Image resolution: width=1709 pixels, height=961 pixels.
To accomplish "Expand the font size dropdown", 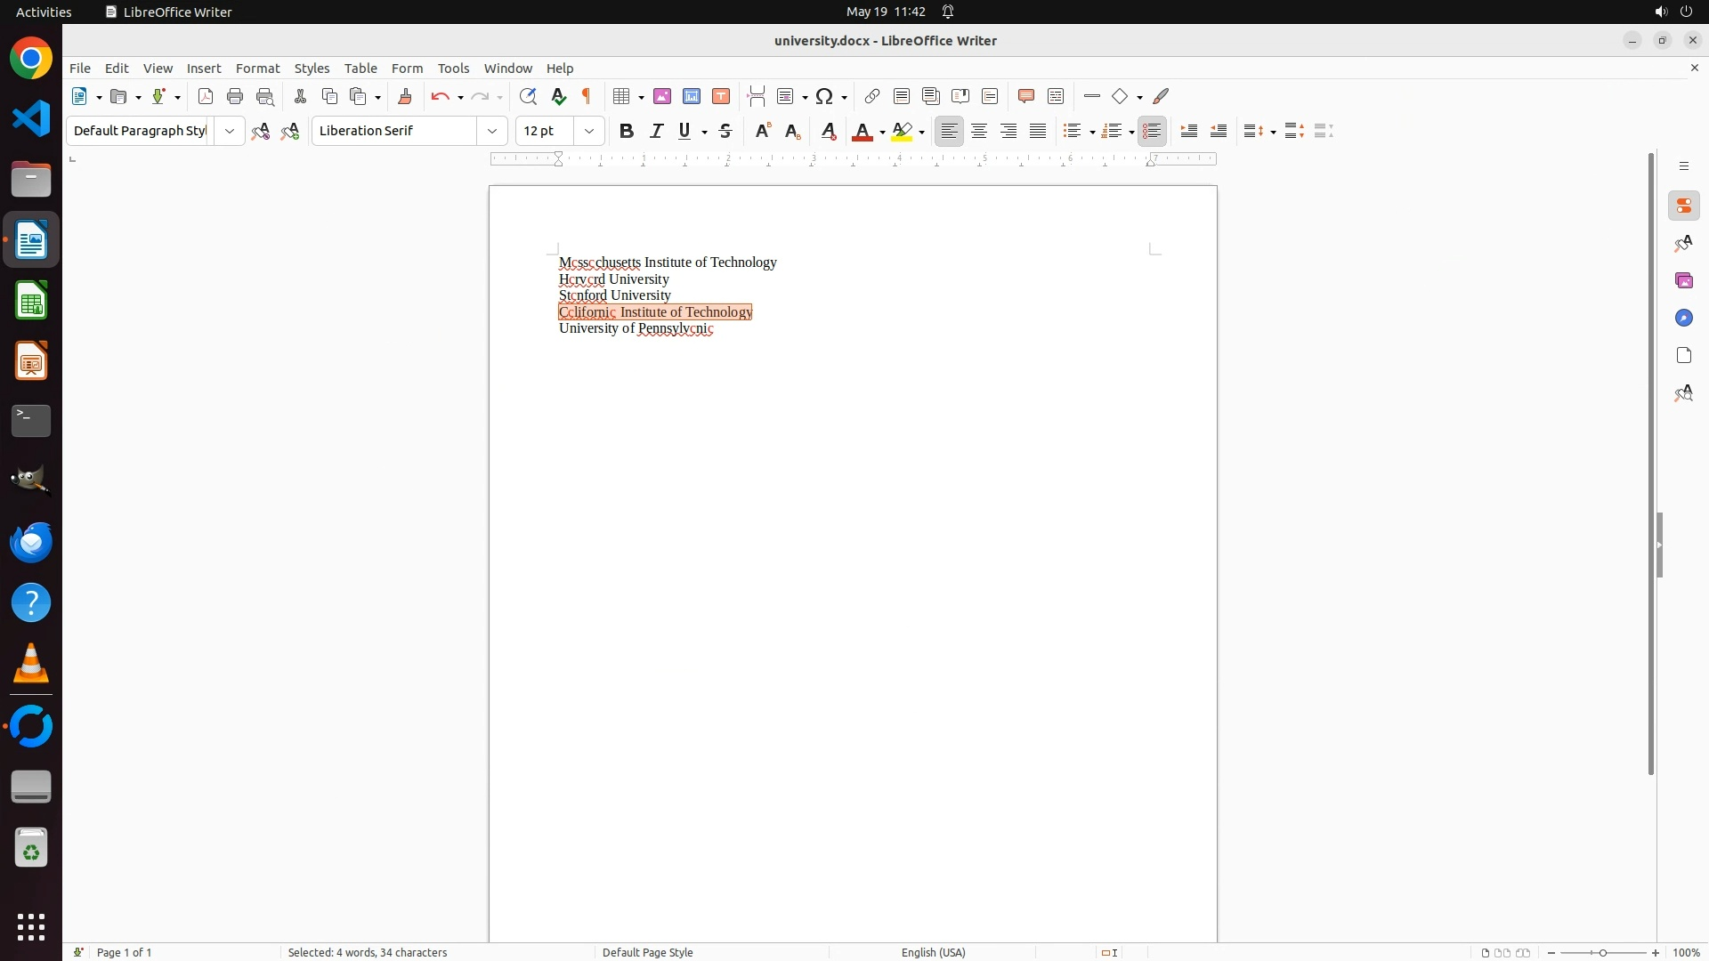I will coord(589,132).
